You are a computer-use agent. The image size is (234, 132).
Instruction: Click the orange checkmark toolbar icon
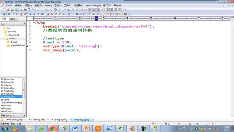coord(102,10)
